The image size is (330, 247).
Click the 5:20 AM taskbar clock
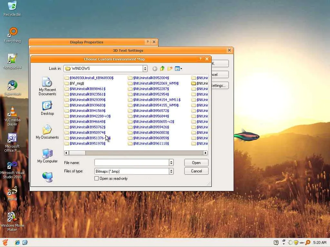point(320,242)
